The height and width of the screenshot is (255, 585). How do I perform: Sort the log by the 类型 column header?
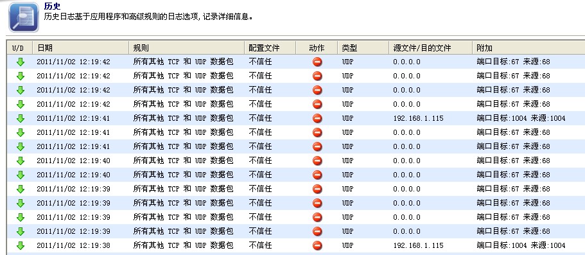click(363, 48)
